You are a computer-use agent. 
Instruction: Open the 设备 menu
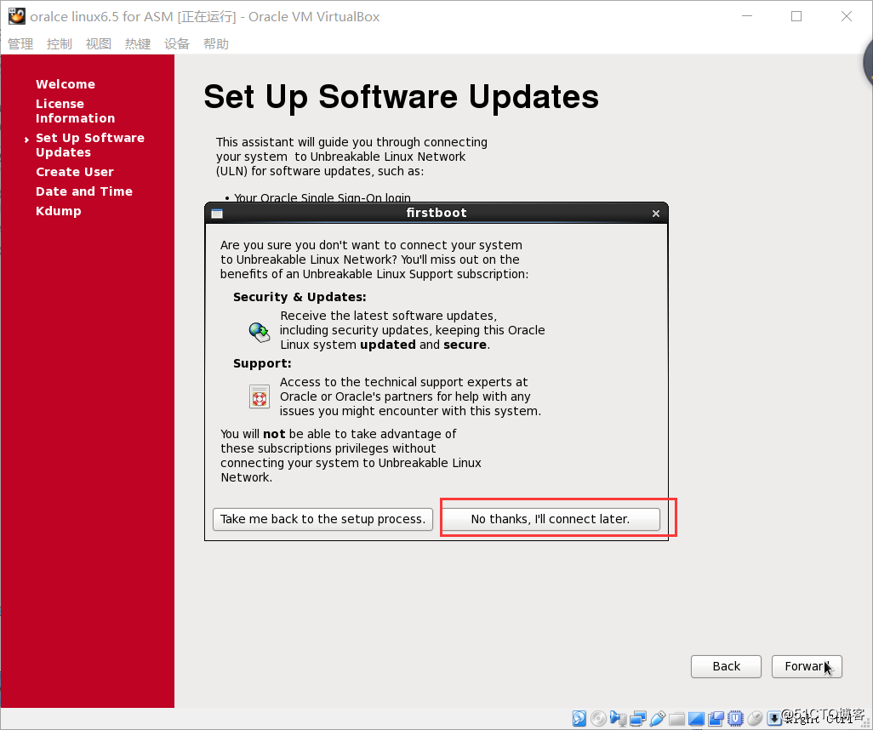(176, 44)
